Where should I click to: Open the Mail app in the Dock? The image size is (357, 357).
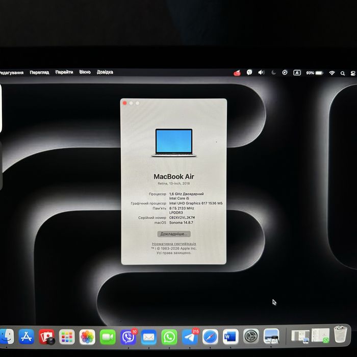pos(149,337)
